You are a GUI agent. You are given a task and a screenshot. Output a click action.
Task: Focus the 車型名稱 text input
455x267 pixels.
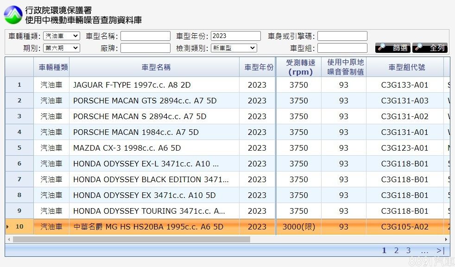tap(145, 36)
